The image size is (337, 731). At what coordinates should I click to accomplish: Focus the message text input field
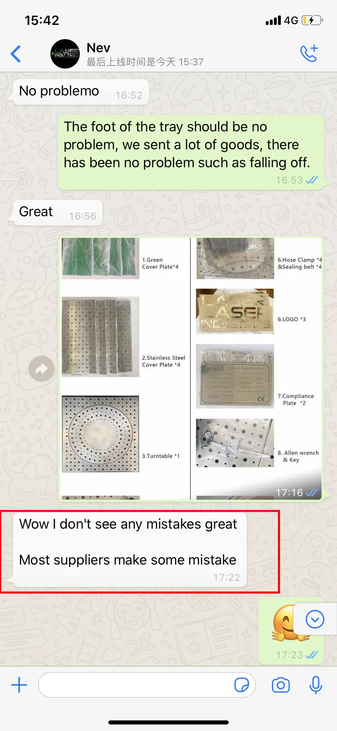(x=147, y=685)
